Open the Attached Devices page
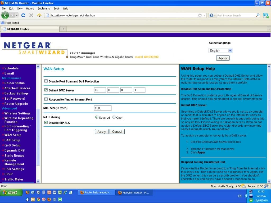This screenshot has width=271, height=203. pos(17,88)
